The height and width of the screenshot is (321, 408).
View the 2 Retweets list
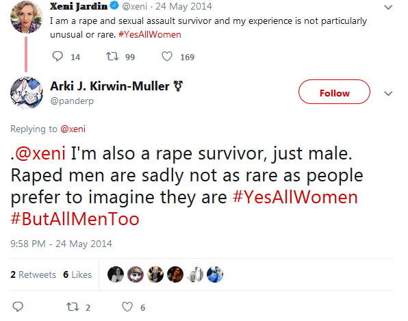coord(33,274)
